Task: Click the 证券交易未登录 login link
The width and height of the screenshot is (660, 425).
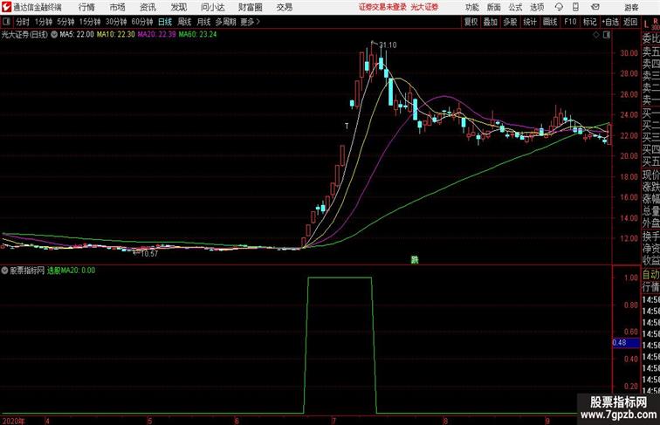Action: click(x=382, y=7)
